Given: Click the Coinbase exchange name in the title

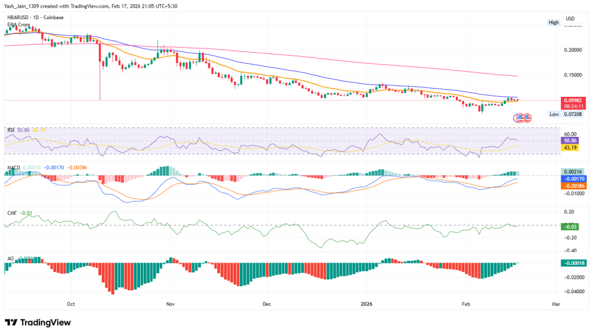Looking at the screenshot, I should (53, 17).
